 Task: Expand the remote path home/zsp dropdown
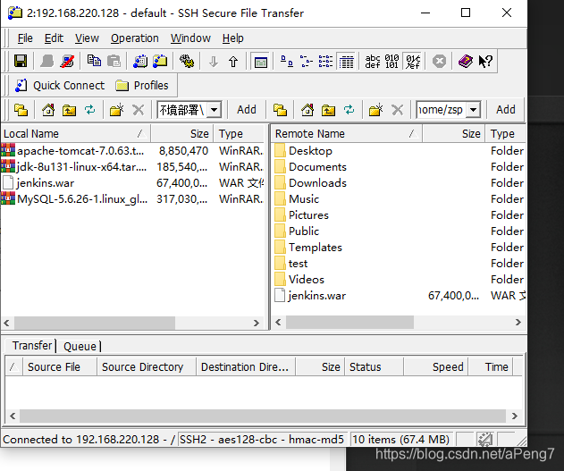tap(474, 110)
